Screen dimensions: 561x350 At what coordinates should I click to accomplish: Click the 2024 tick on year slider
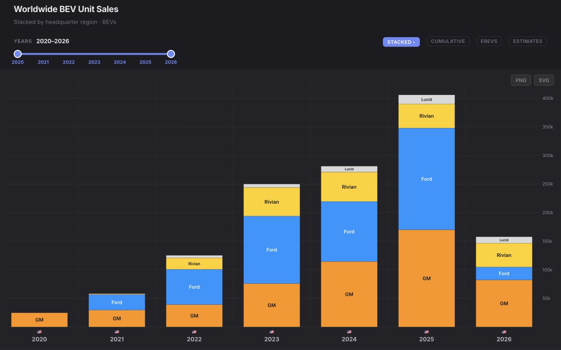tap(120, 62)
